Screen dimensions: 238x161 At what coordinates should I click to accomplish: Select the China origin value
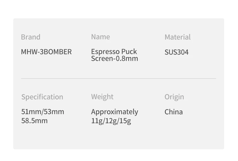[174, 112]
